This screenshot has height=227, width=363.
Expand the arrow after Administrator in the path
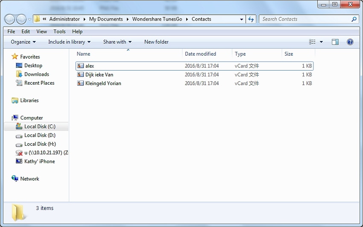(x=84, y=19)
